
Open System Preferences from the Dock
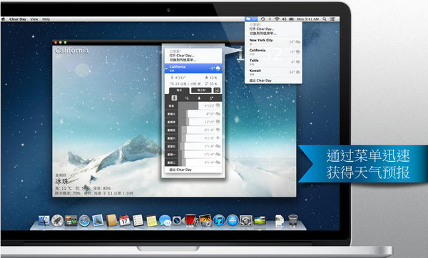(246, 221)
